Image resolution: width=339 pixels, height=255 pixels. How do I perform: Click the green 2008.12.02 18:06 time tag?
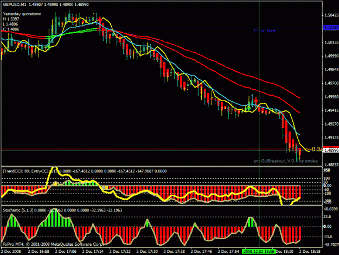pyautogui.click(x=259, y=252)
